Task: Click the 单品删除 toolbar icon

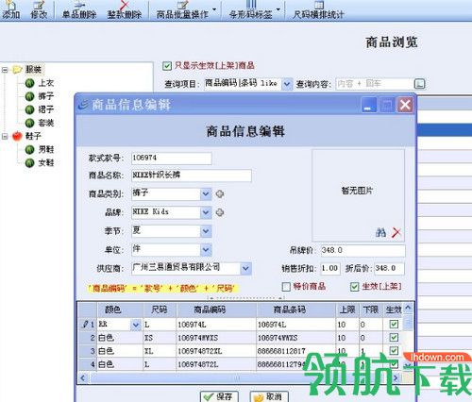Action: point(79,9)
